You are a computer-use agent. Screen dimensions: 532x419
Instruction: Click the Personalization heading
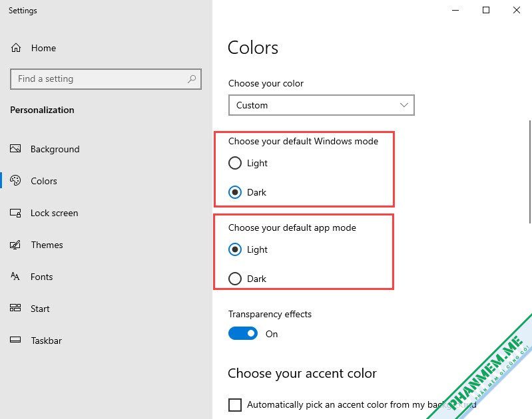point(42,110)
